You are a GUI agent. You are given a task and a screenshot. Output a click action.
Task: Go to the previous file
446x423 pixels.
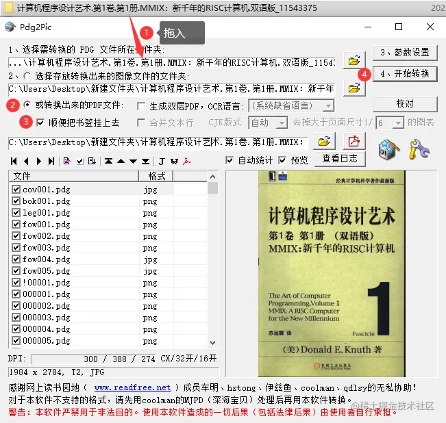[26, 162]
